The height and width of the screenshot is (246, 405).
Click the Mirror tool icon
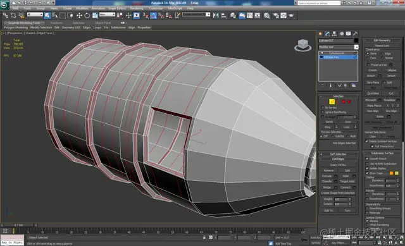(216, 15)
